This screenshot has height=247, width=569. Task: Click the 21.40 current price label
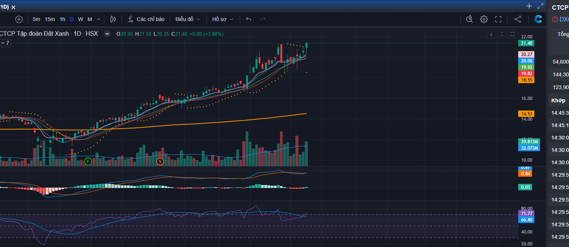[527, 43]
